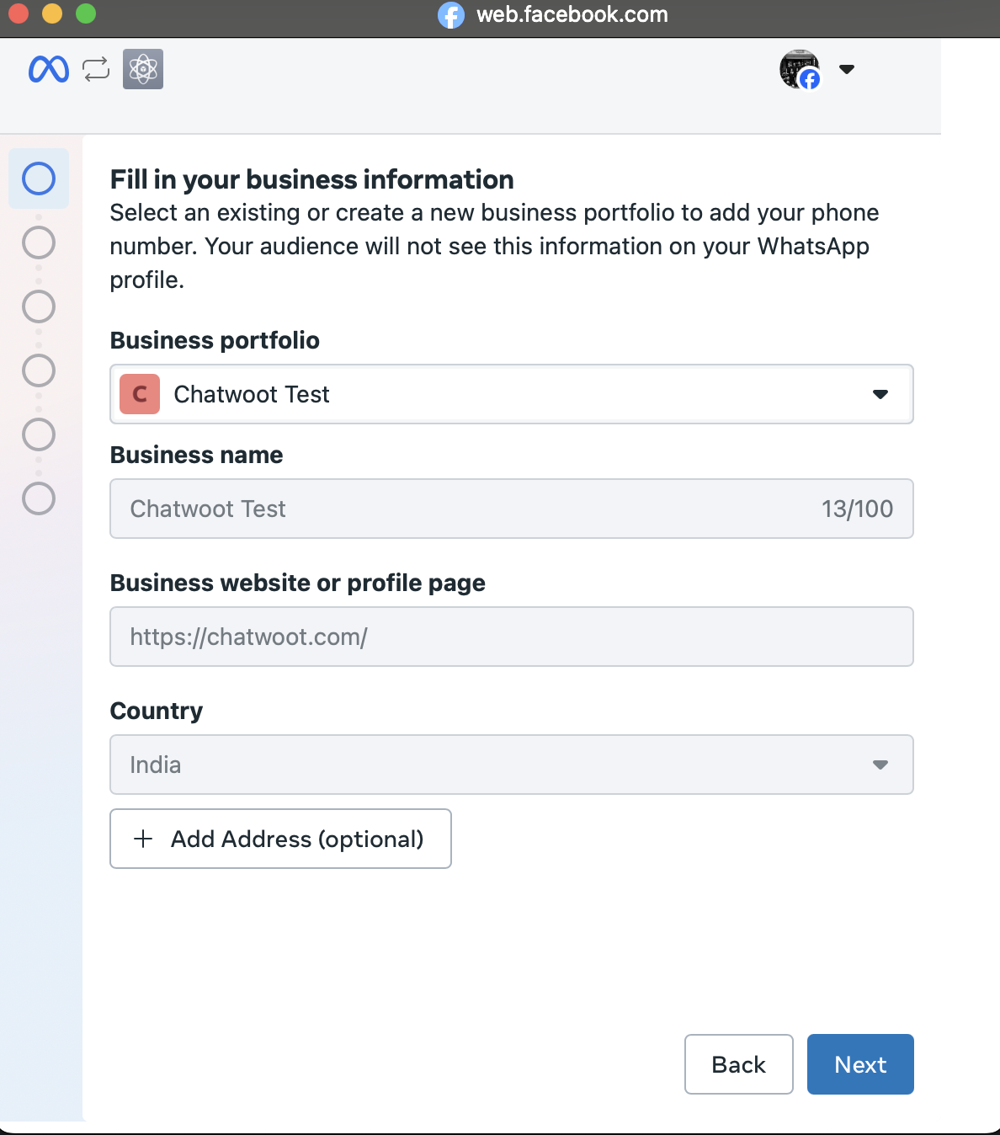Expand the Business portfolio dropdown
Image resolution: width=1000 pixels, height=1135 pixels.
point(512,394)
